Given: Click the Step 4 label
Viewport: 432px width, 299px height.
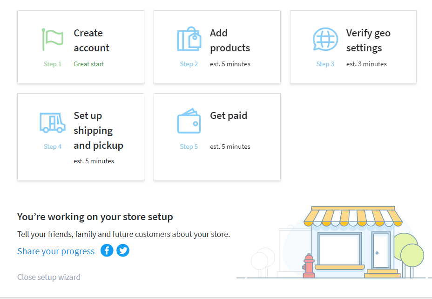Looking at the screenshot, I should [x=52, y=146].
